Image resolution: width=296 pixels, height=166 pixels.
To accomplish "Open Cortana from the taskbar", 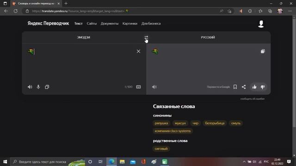I will [90, 162].
